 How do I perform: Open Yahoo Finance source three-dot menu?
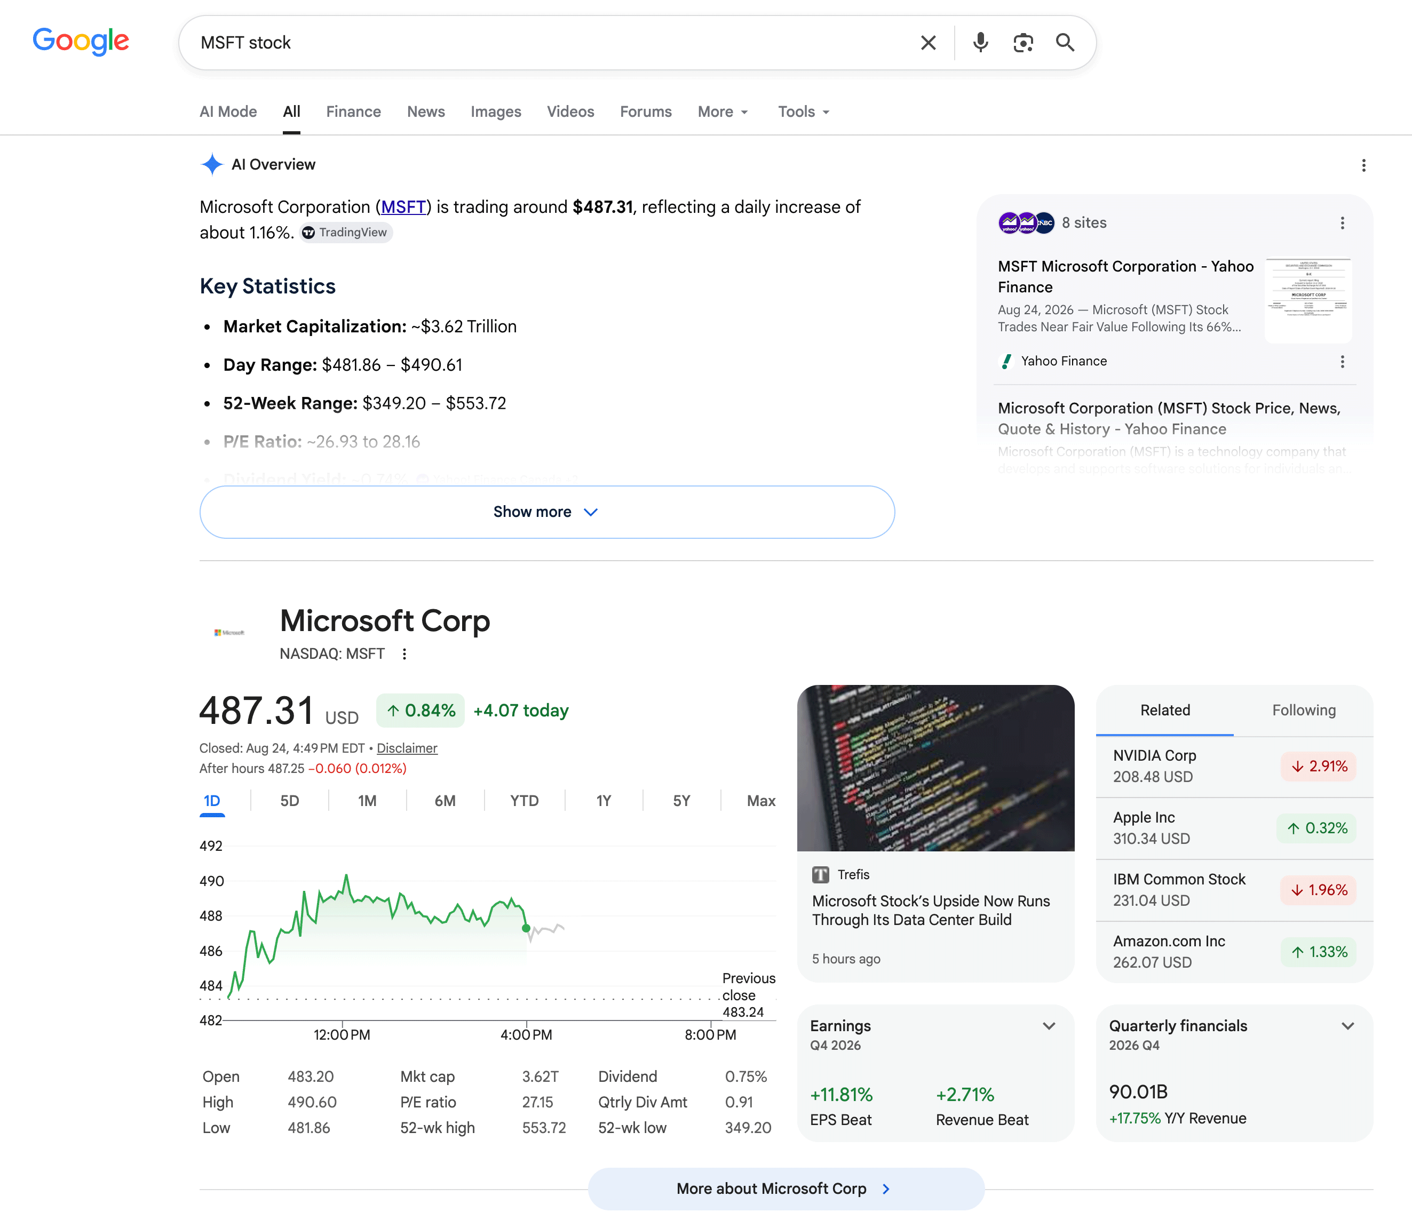[x=1342, y=361]
